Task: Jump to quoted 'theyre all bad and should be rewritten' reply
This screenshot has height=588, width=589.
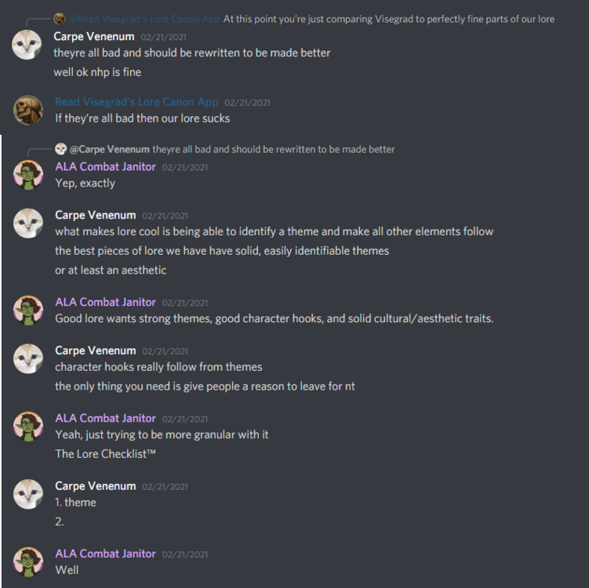Action: coord(274,150)
